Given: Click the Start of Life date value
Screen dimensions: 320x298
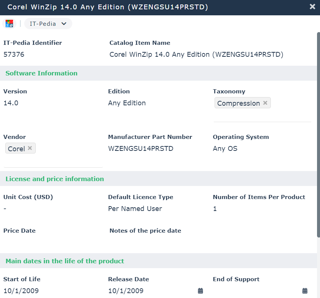Looking at the screenshot, I should [x=21, y=291].
